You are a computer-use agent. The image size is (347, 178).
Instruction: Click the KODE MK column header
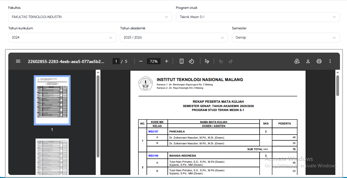(x=157, y=122)
